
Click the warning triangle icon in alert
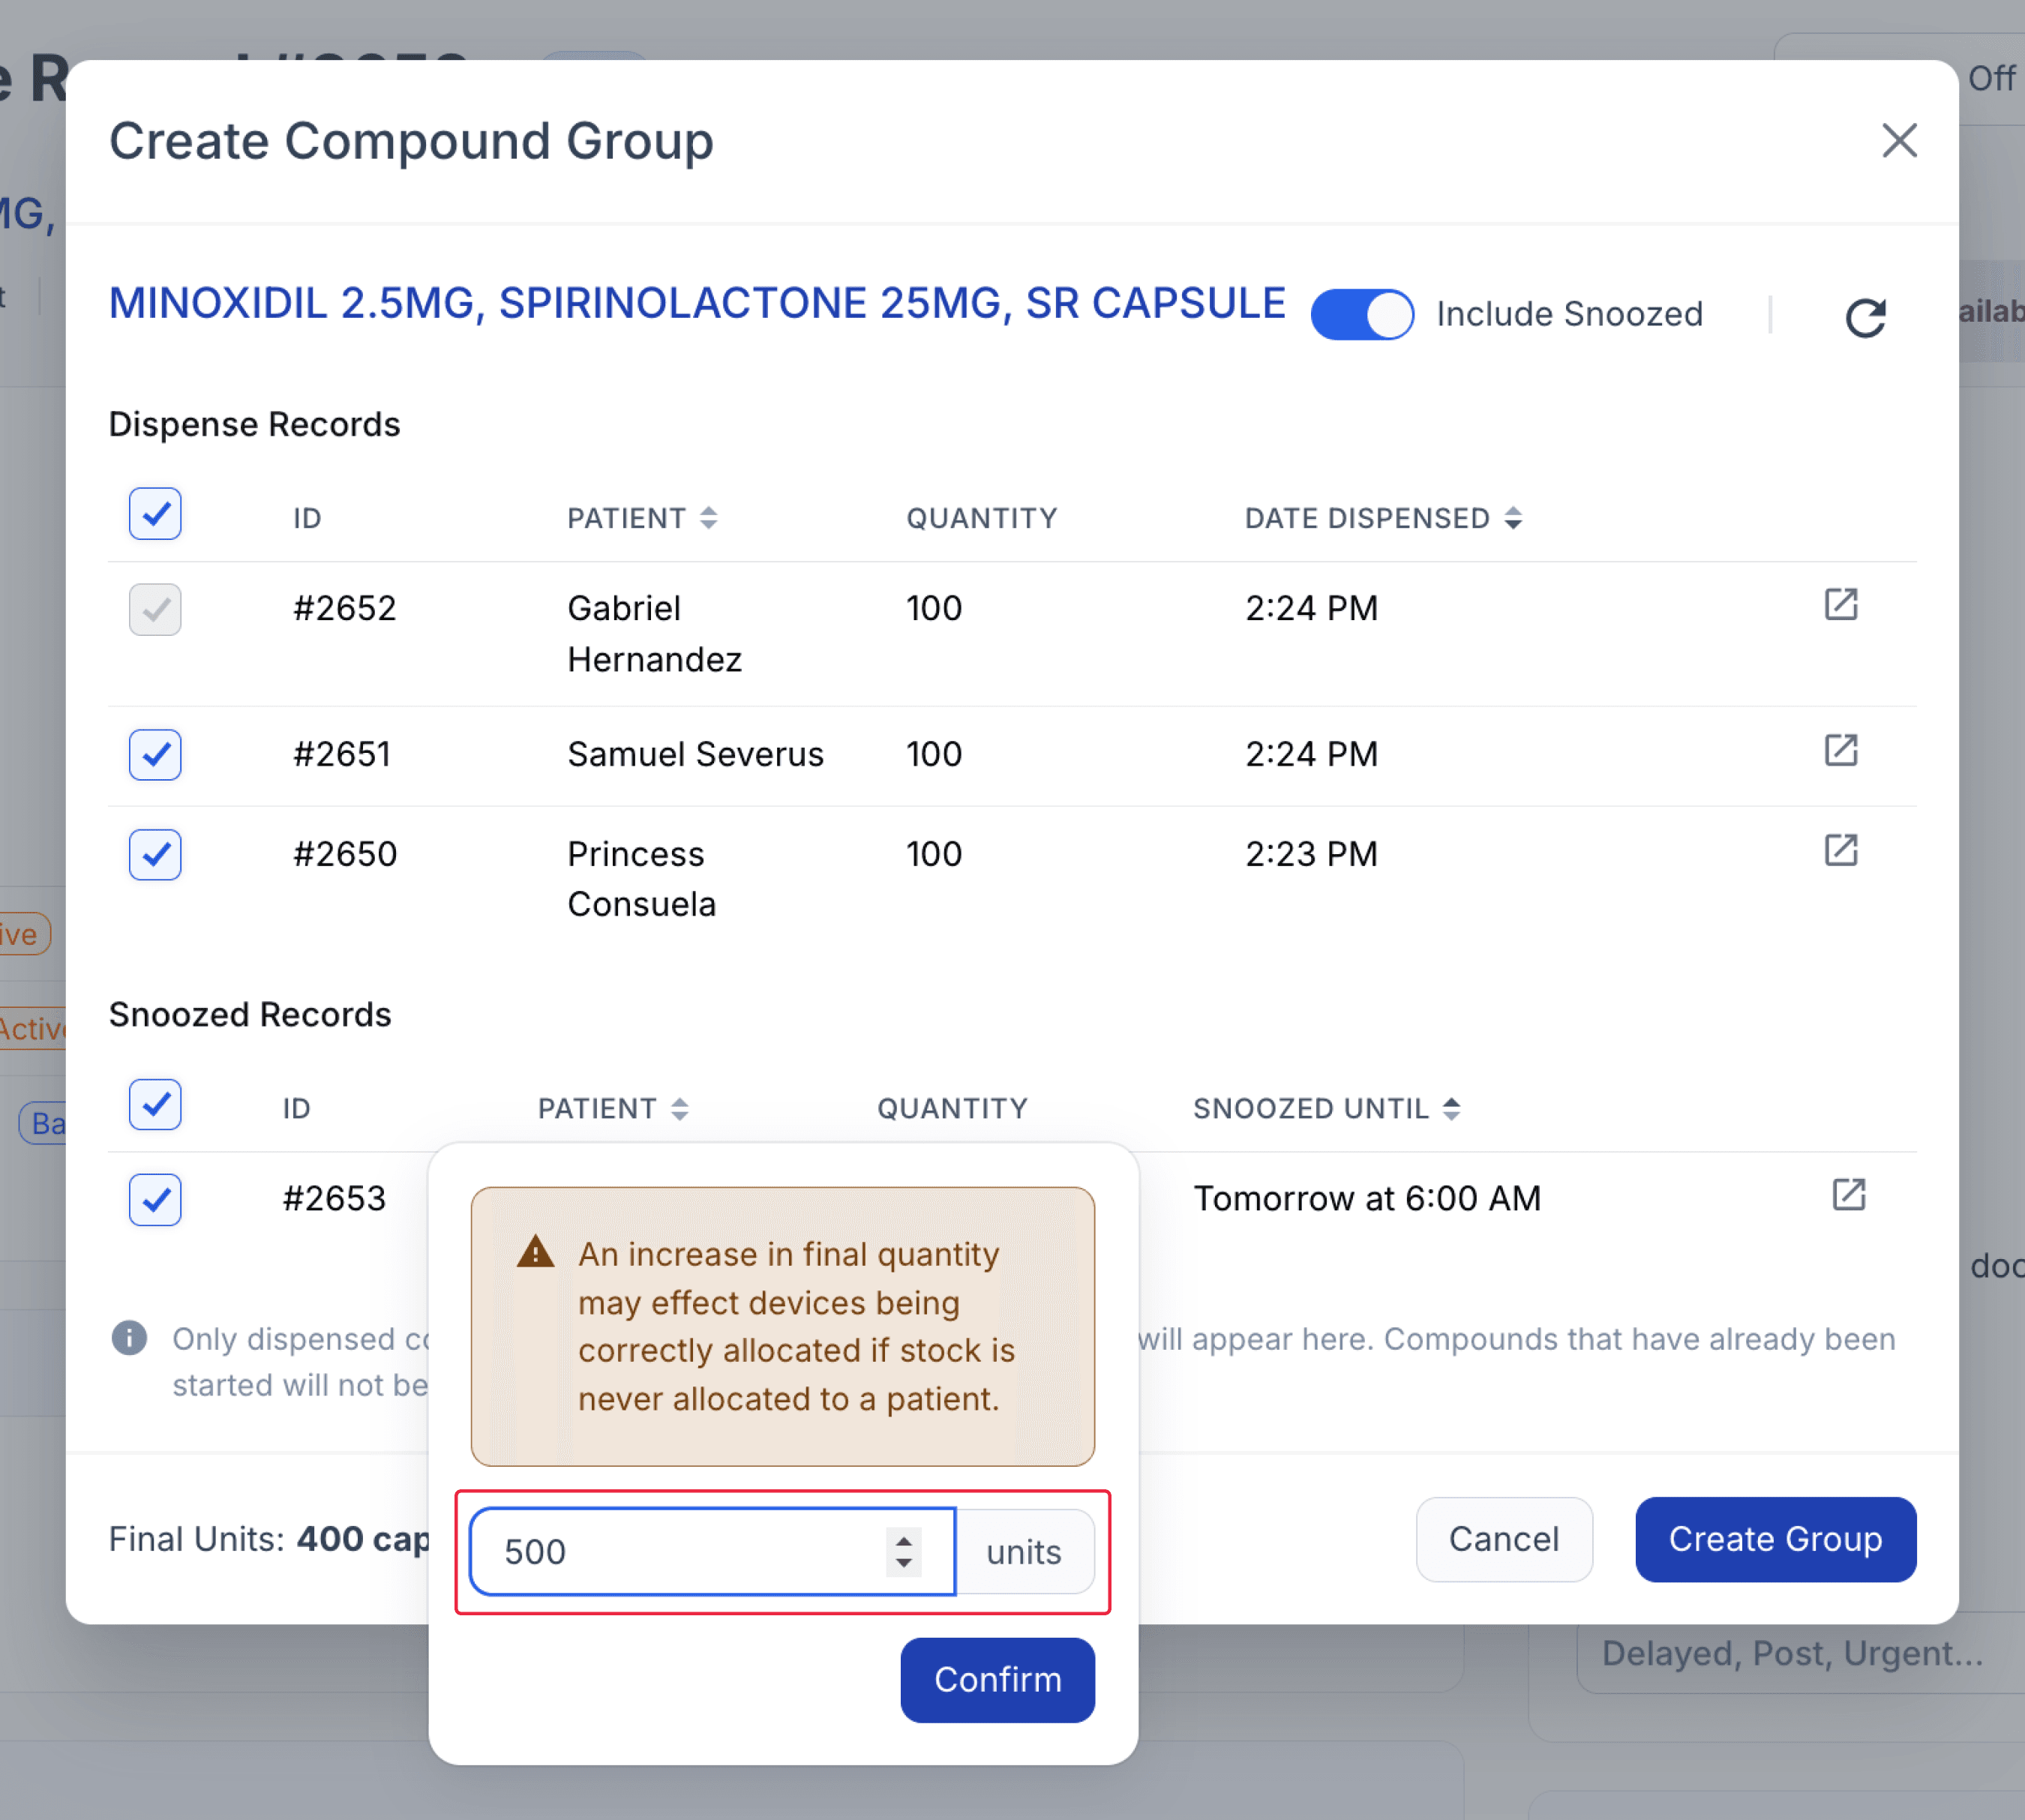(x=535, y=1251)
